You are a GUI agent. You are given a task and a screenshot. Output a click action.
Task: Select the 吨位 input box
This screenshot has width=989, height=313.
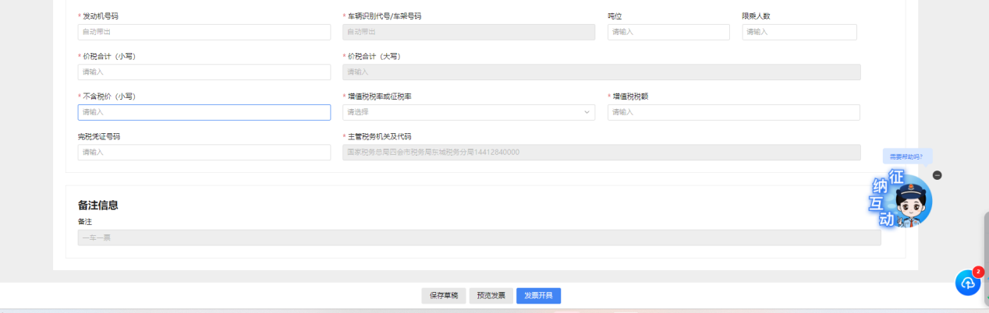point(668,32)
